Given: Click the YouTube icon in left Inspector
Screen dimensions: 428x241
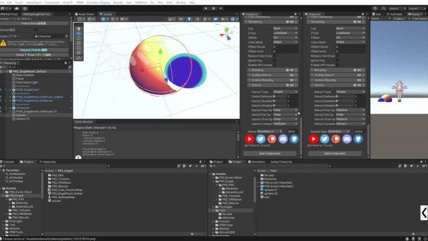Looking at the screenshot, I should (250, 139).
